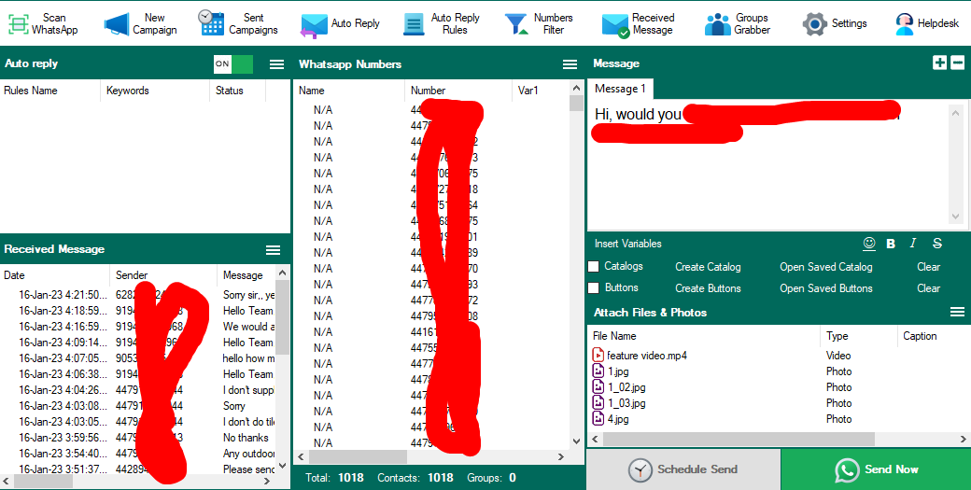This screenshot has width=971, height=490.
Task: Apply italic formatting to message
Action: pos(913,244)
